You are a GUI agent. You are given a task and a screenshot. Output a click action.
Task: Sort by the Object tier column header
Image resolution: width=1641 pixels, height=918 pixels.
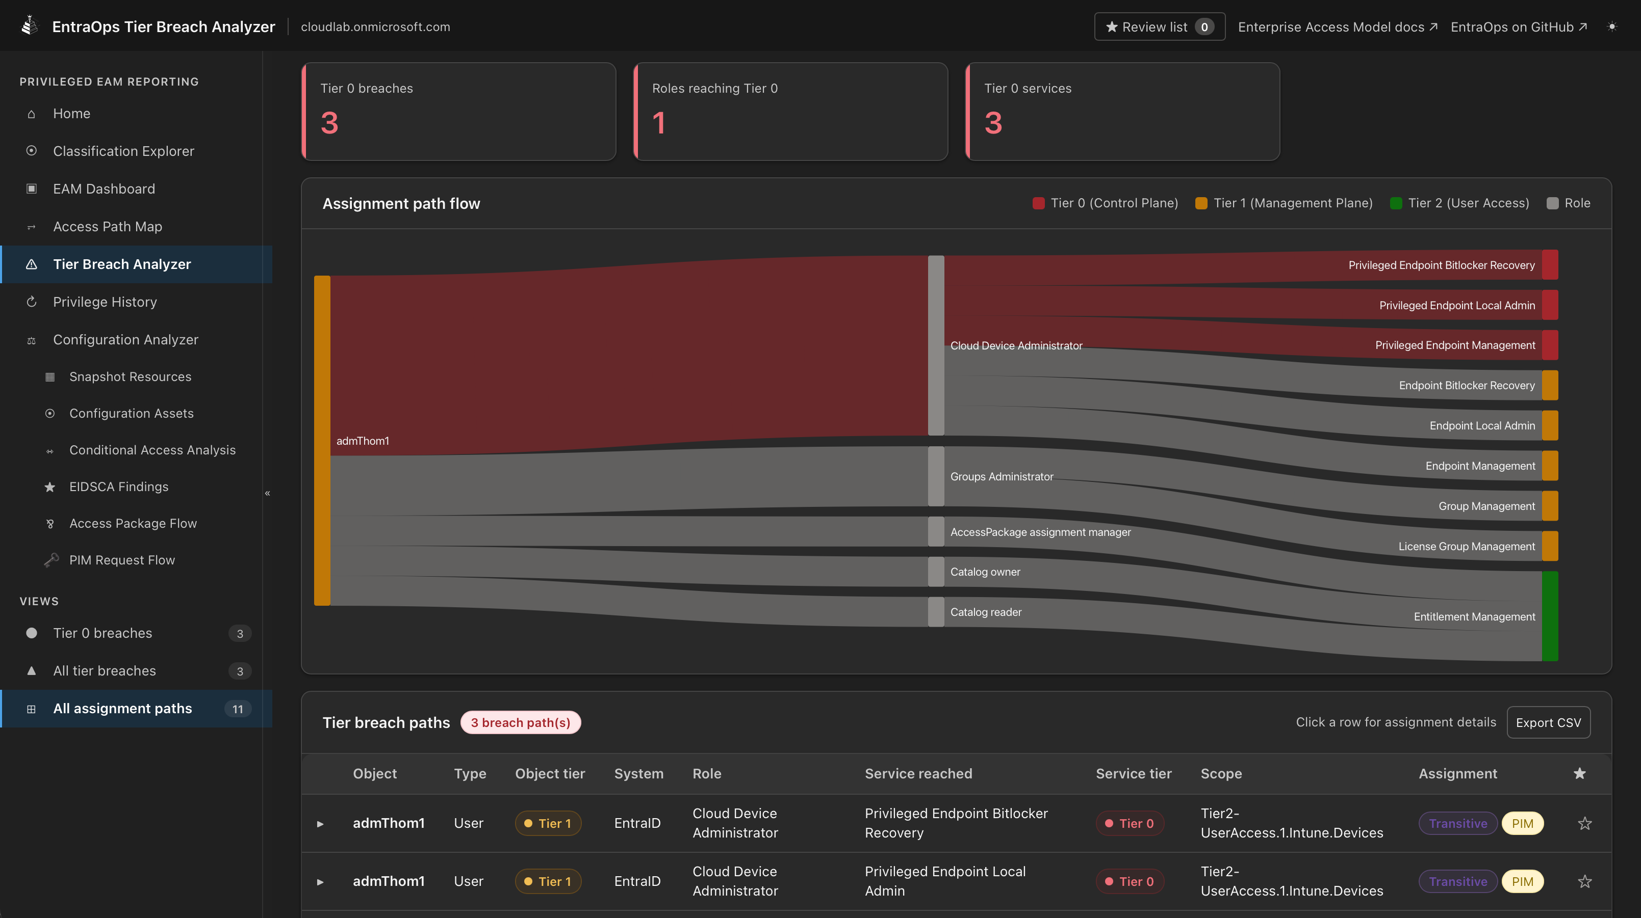pyautogui.click(x=550, y=773)
